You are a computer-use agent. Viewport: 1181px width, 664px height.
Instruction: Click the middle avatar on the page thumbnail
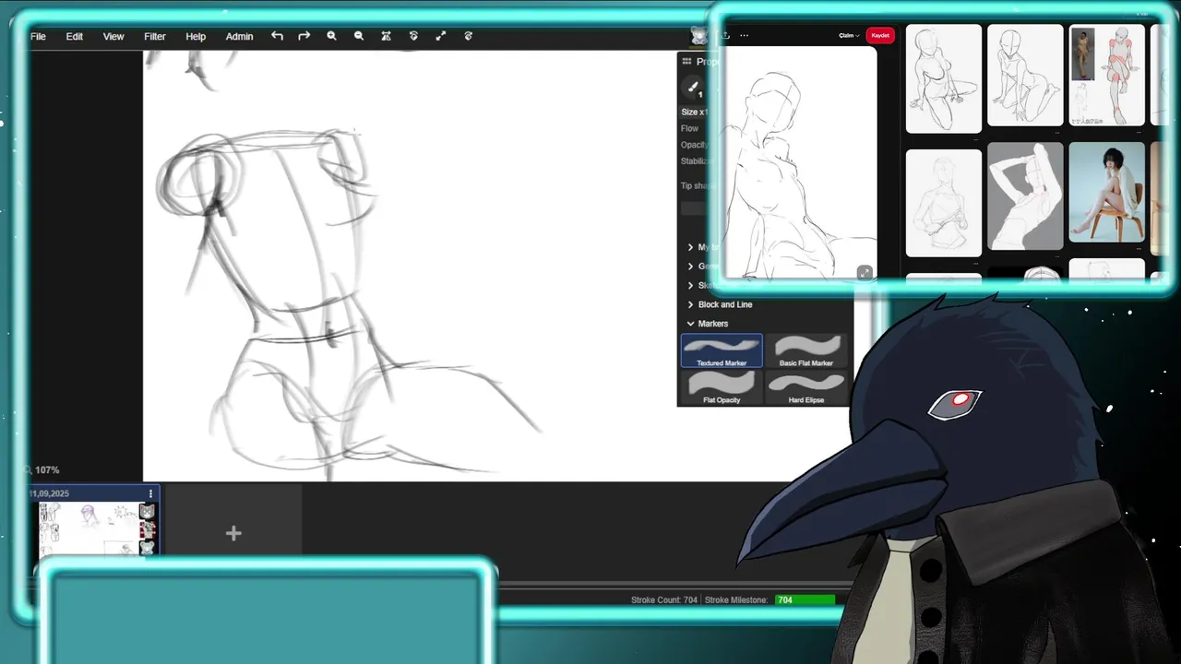(148, 530)
